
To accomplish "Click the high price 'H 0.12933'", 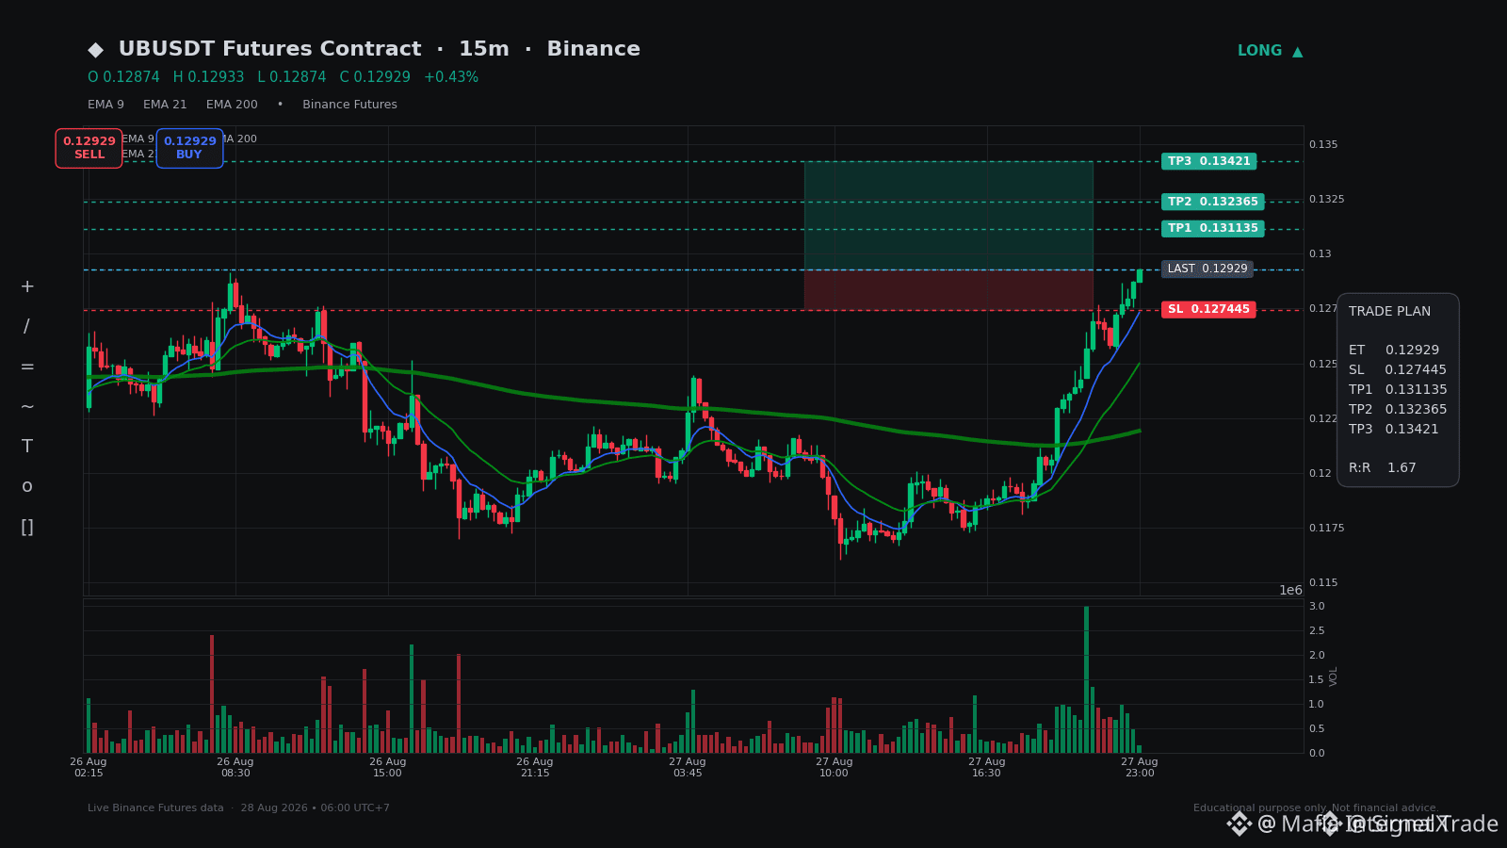I will click(208, 77).
